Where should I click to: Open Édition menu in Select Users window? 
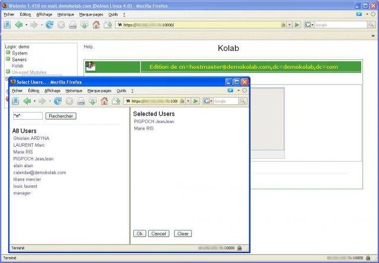[34, 91]
